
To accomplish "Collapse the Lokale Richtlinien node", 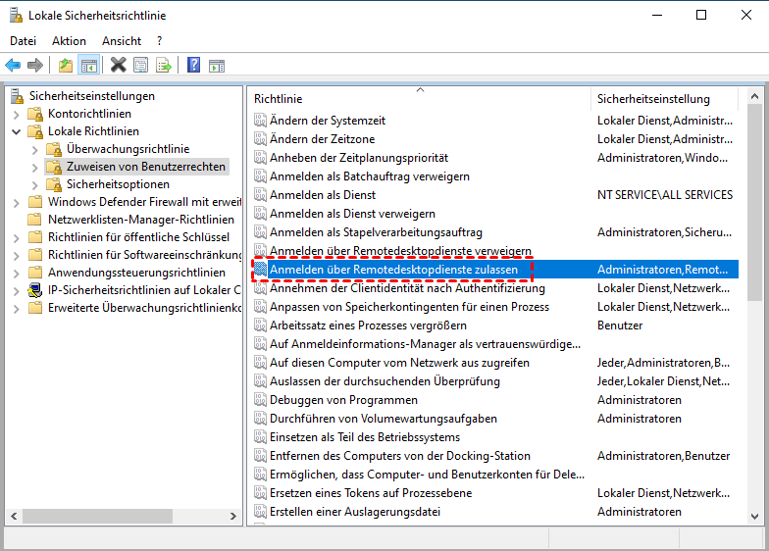I will click(x=17, y=131).
